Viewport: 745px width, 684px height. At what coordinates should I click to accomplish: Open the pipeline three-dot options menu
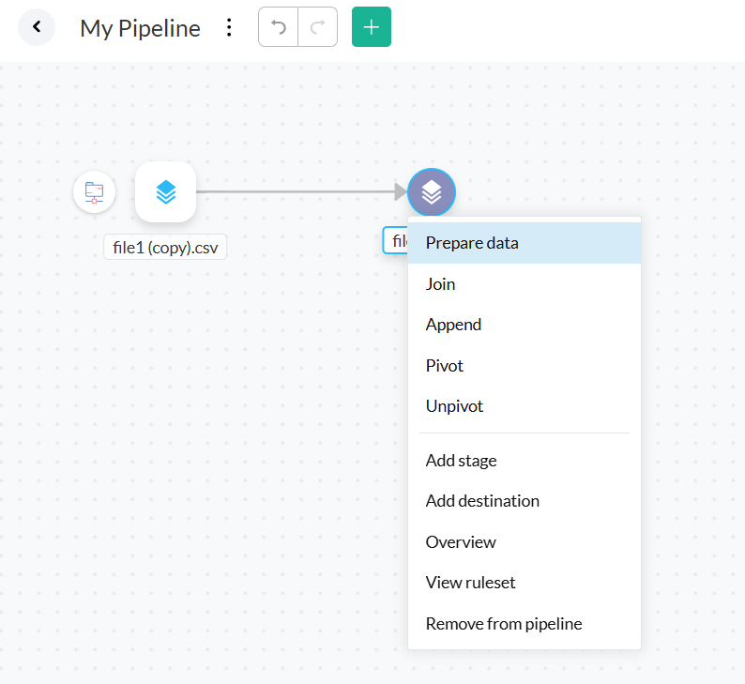(229, 28)
